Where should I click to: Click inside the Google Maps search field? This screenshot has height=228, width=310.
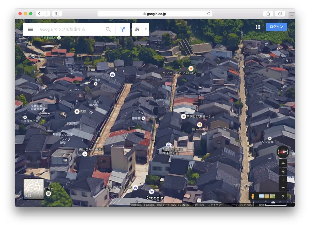tap(68, 29)
